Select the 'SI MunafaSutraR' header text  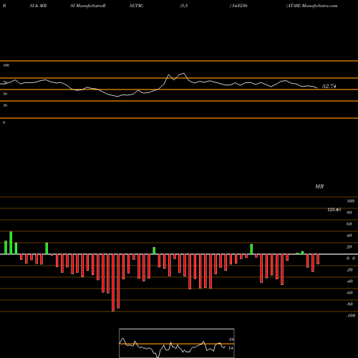(x=88, y=6)
